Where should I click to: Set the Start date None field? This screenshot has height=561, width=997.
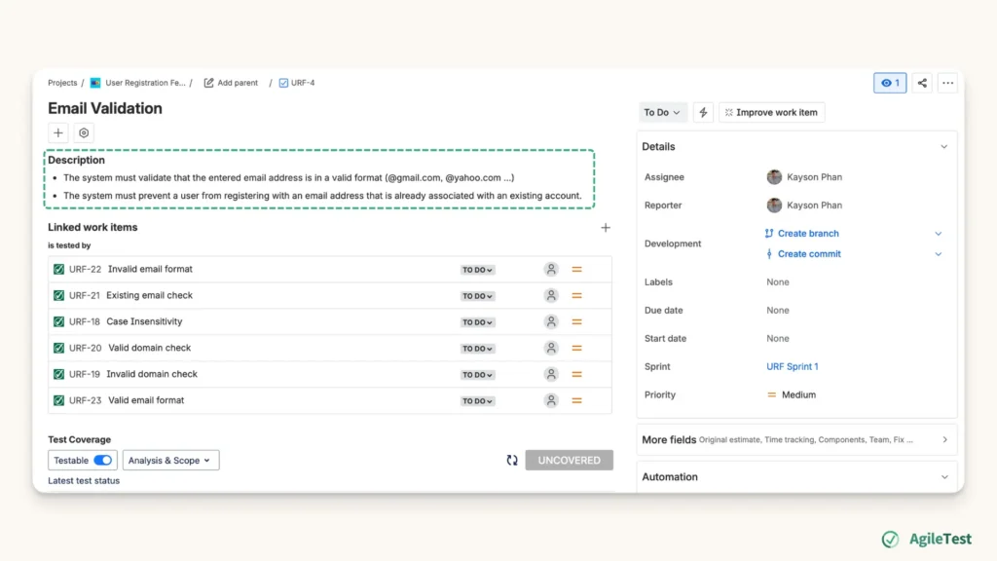click(x=778, y=338)
